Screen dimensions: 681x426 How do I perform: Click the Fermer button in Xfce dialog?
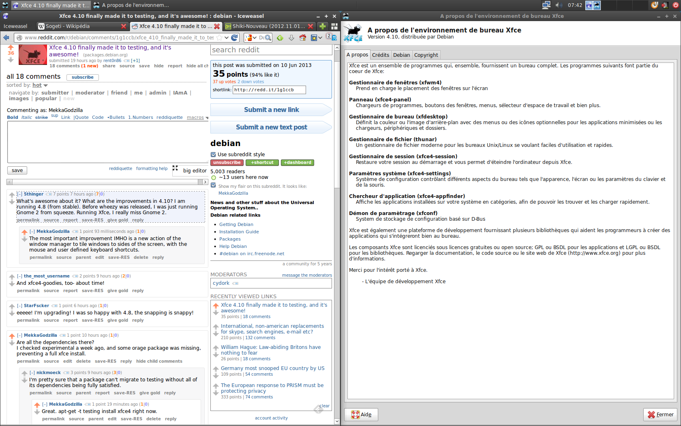(x=660, y=414)
